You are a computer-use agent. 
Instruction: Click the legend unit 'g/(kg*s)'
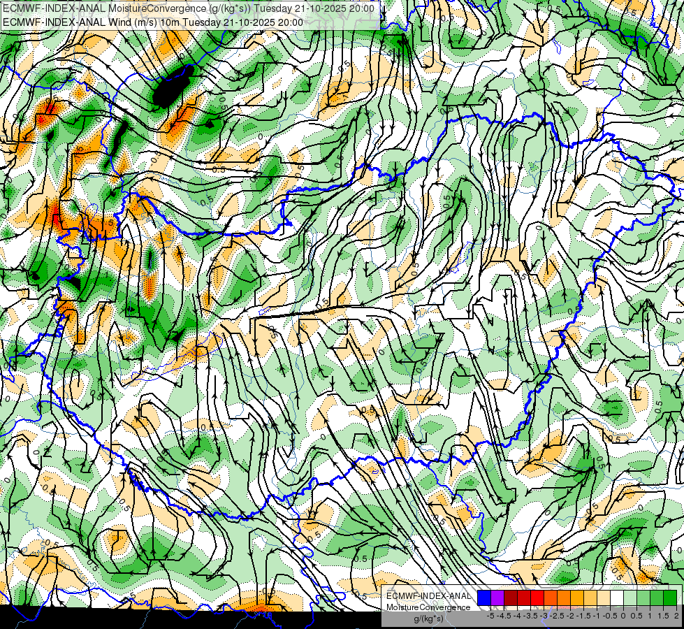click(428, 619)
